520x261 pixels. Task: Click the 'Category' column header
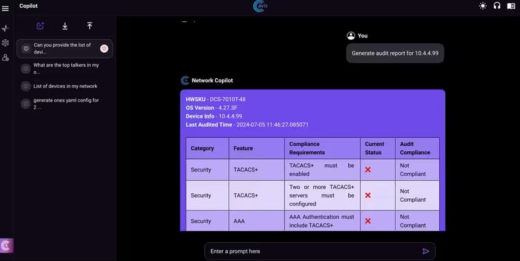coord(207,148)
